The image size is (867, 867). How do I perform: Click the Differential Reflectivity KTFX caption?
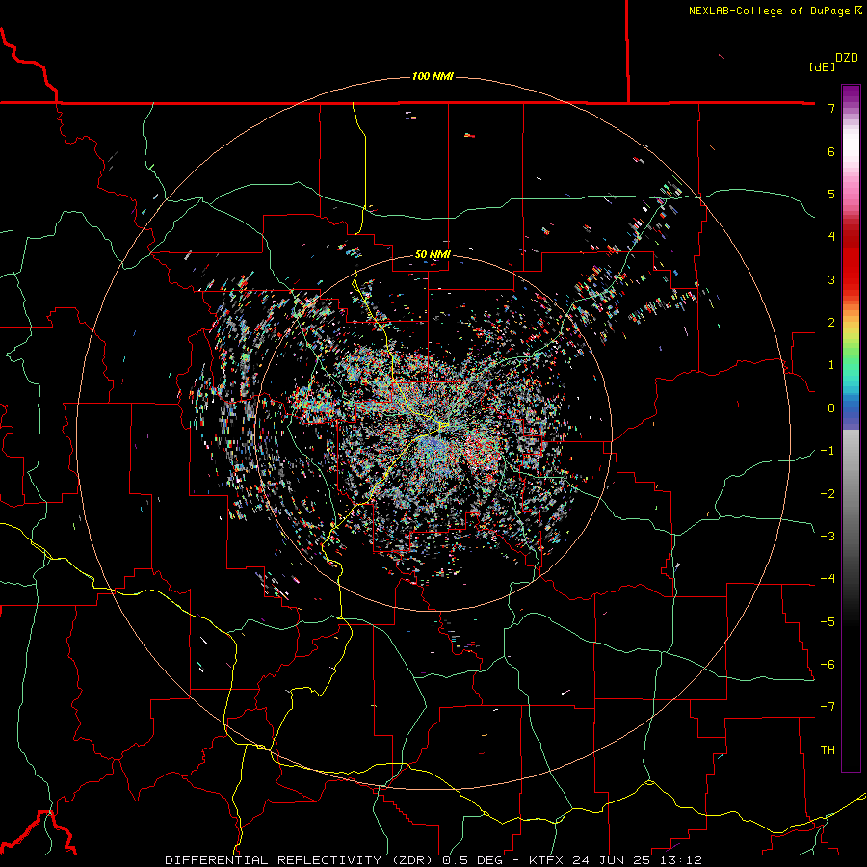click(433, 860)
